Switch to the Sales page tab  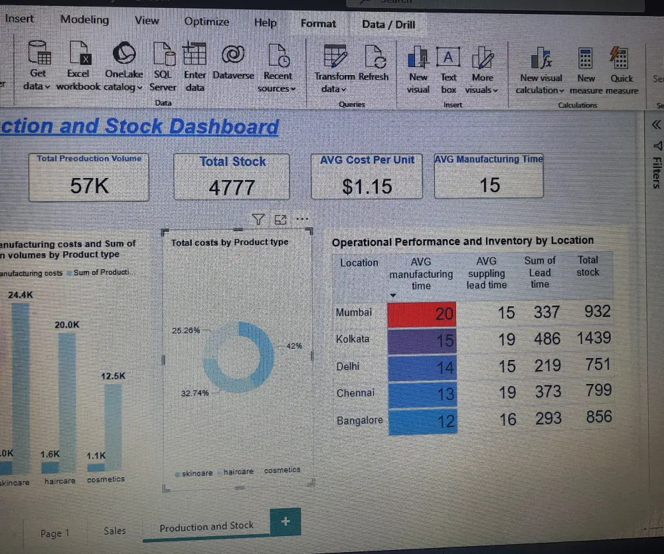click(115, 531)
